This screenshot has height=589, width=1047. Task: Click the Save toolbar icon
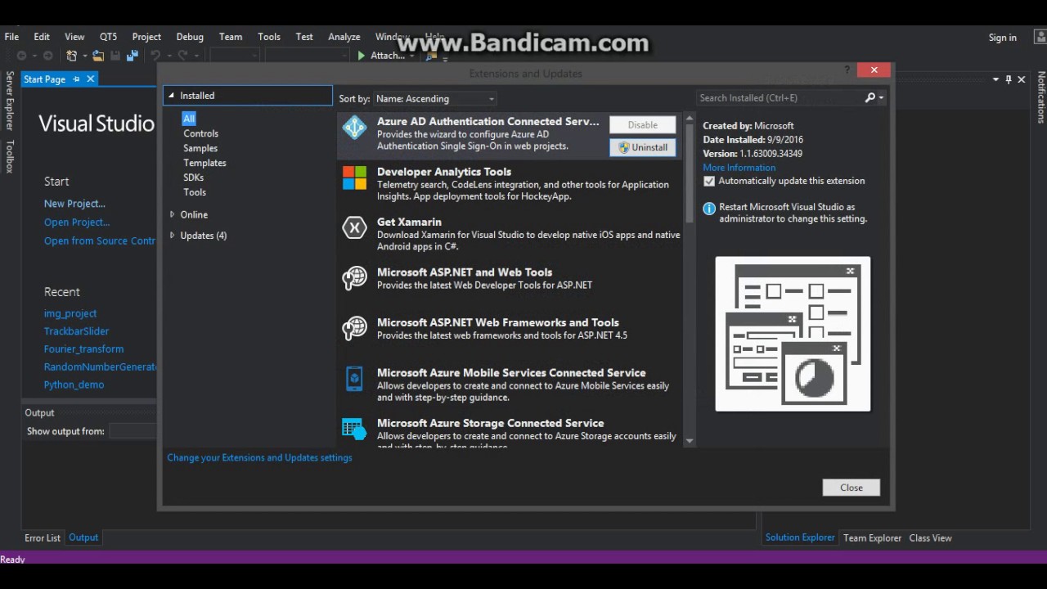pyautogui.click(x=115, y=56)
